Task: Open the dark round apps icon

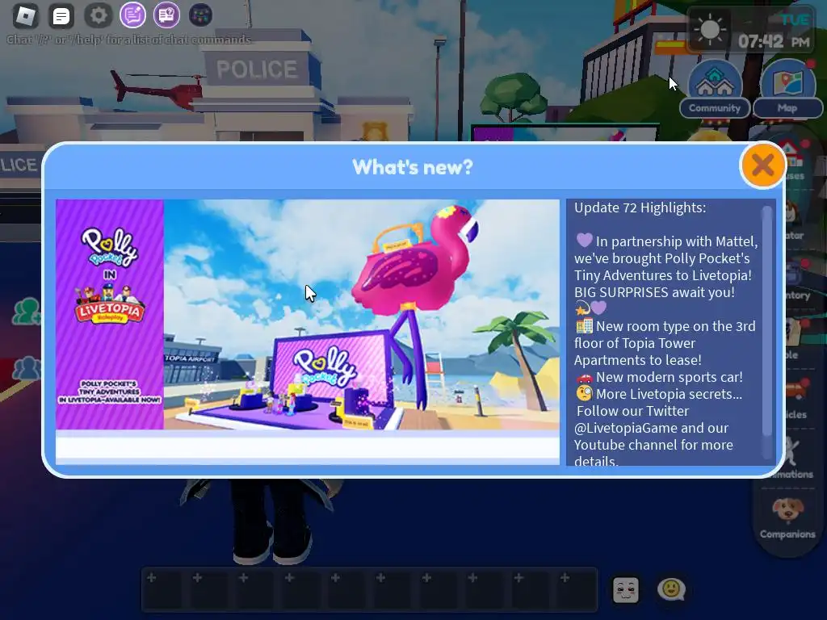Action: (x=200, y=15)
